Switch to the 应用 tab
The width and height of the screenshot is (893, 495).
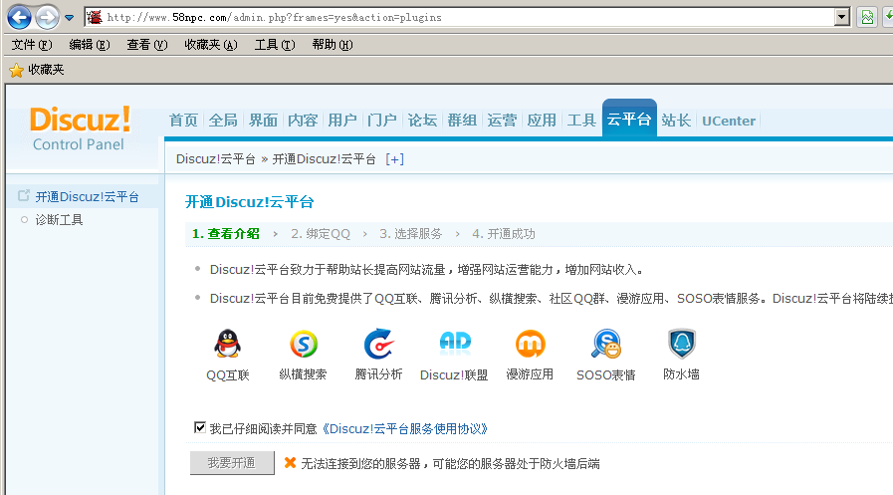click(542, 121)
